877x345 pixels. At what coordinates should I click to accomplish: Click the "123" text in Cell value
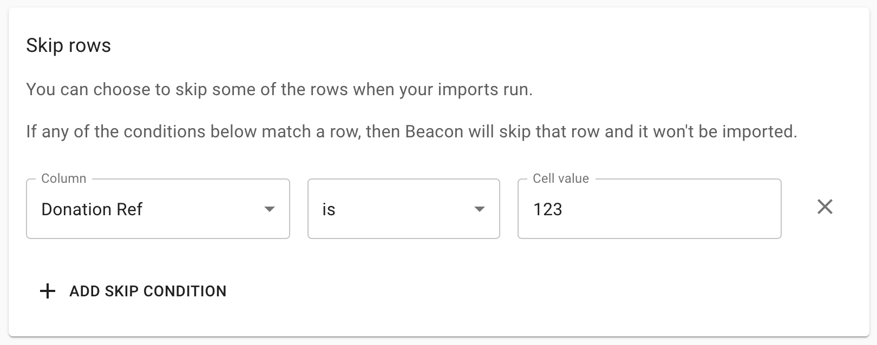pos(547,209)
